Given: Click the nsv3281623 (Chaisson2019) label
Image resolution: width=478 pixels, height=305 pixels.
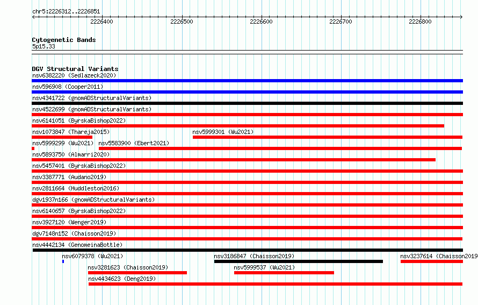Looking at the screenshot, I should [x=128, y=267].
